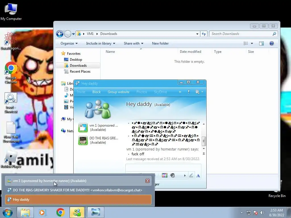Switch to the Hey daddy conversation entry

78,200
